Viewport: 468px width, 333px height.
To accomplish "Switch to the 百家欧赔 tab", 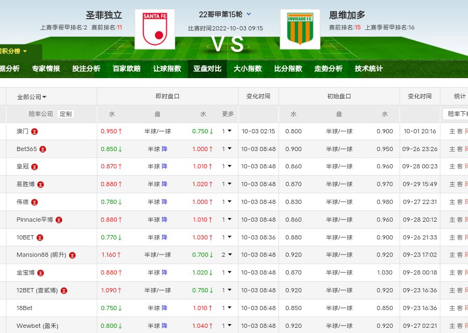I will tap(127, 68).
